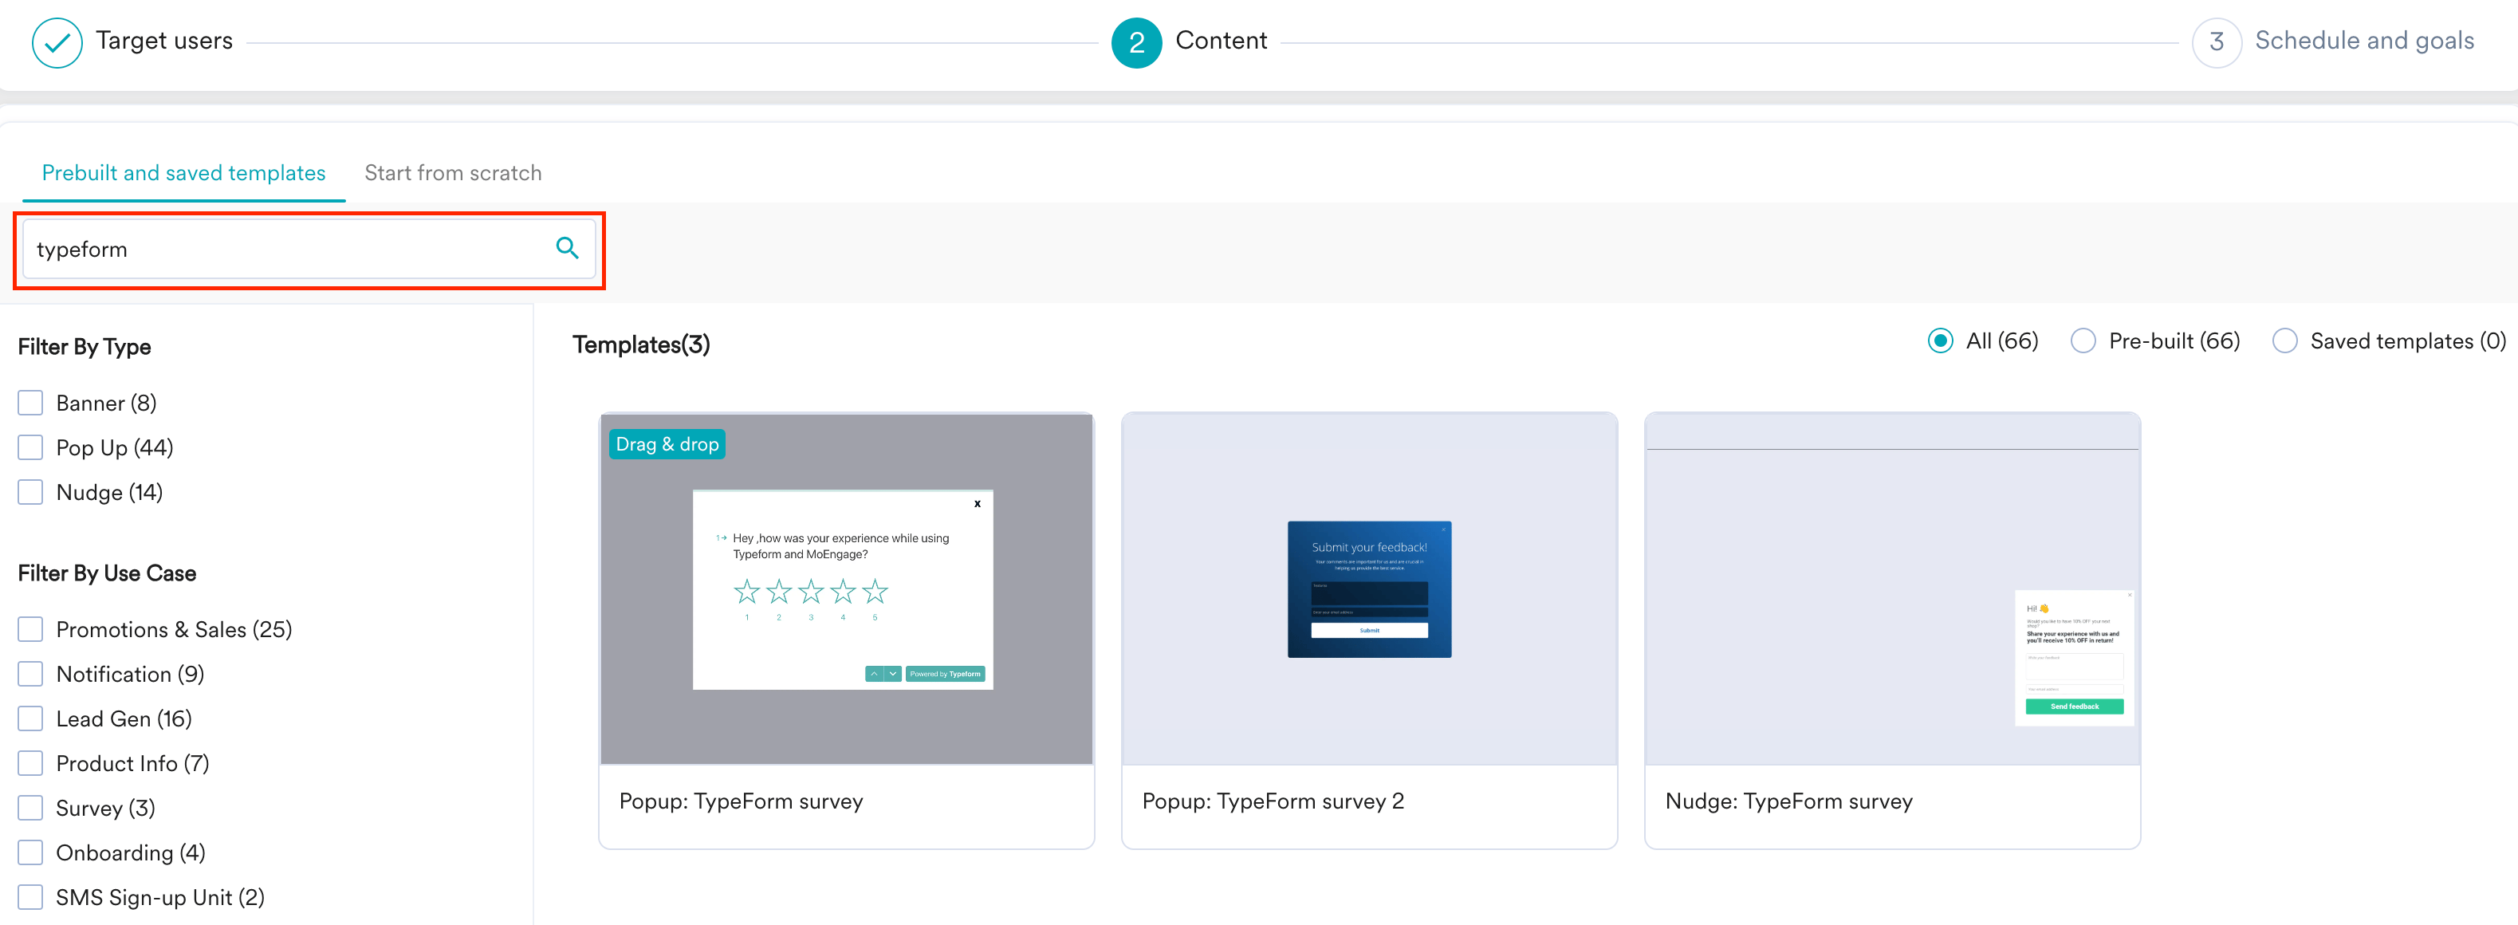The height and width of the screenshot is (925, 2518).
Task: Click the typeform search input field
Action: pyautogui.click(x=309, y=250)
